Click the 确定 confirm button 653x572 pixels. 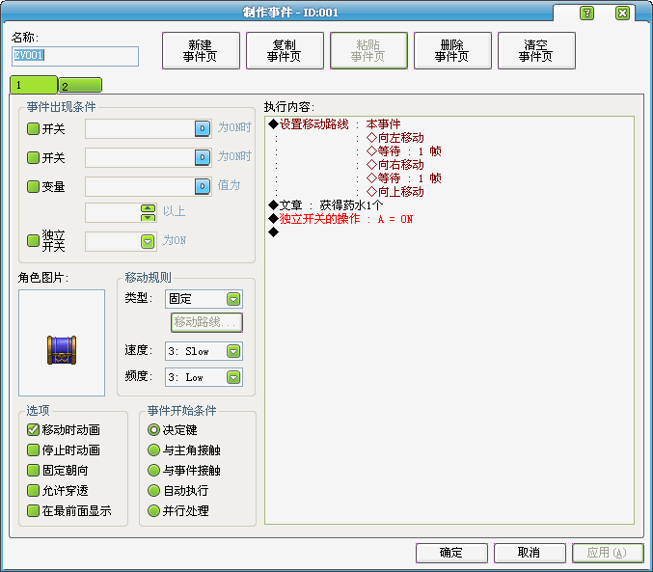tap(451, 553)
